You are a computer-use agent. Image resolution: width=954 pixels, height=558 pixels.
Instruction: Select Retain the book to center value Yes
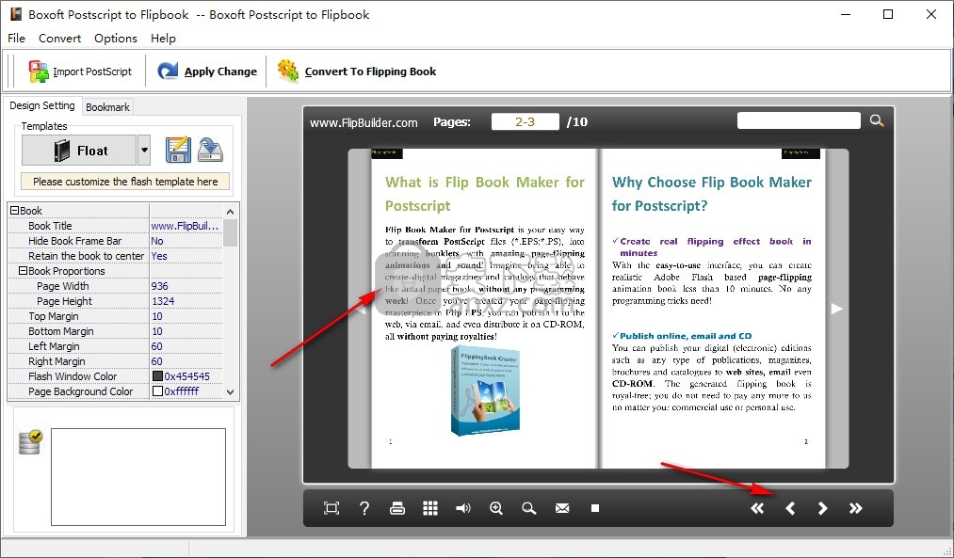[x=186, y=256]
